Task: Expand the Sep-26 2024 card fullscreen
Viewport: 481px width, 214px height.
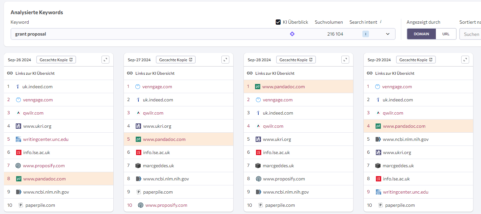Action: coord(105,60)
